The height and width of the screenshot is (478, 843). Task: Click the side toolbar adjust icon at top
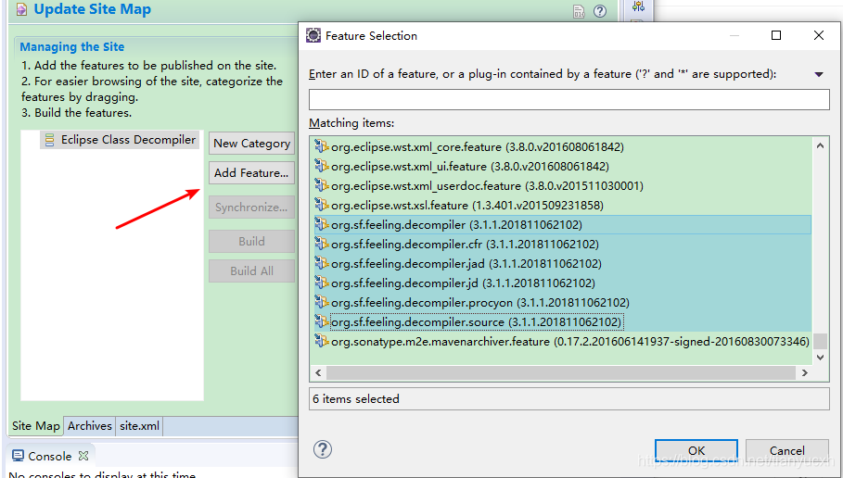[639, 6]
